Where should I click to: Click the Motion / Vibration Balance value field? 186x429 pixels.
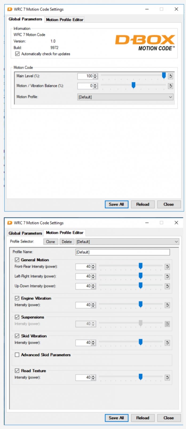tap(85, 86)
